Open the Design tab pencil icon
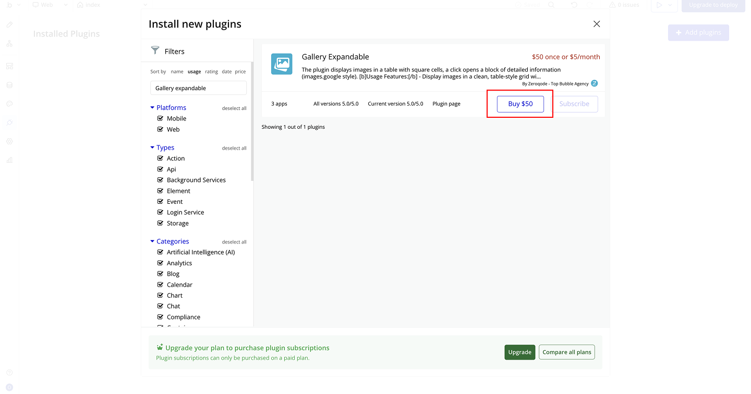Viewport: 751px width, 394px height. tap(9, 24)
